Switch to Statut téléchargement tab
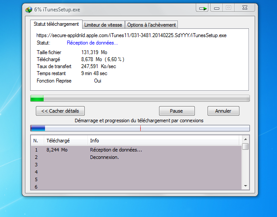This screenshot has width=277, height=217. point(56,24)
